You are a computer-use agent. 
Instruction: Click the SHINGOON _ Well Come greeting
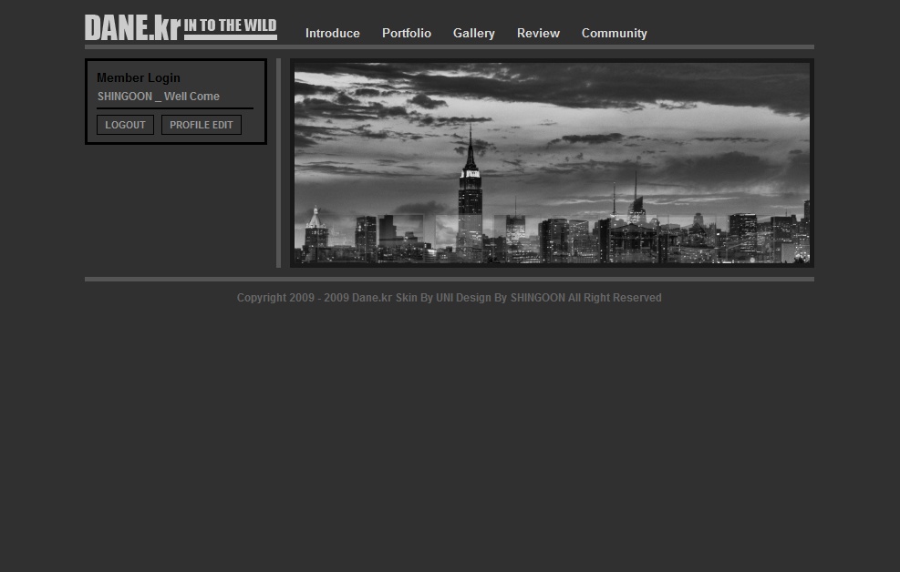click(x=158, y=97)
